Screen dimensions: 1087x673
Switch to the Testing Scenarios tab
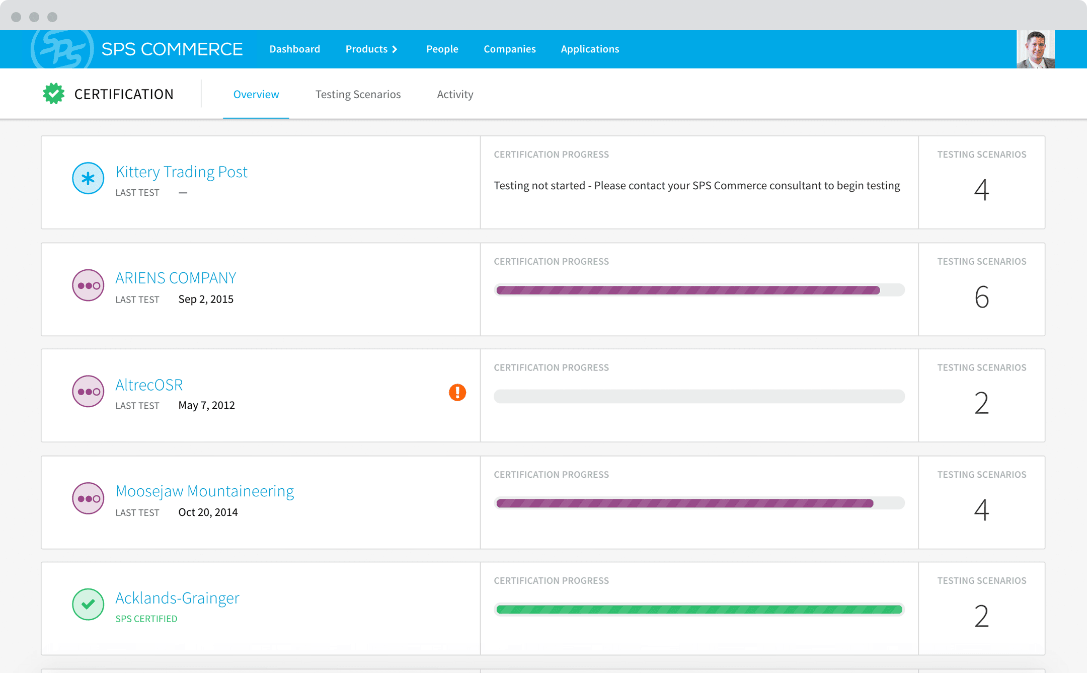coord(358,94)
